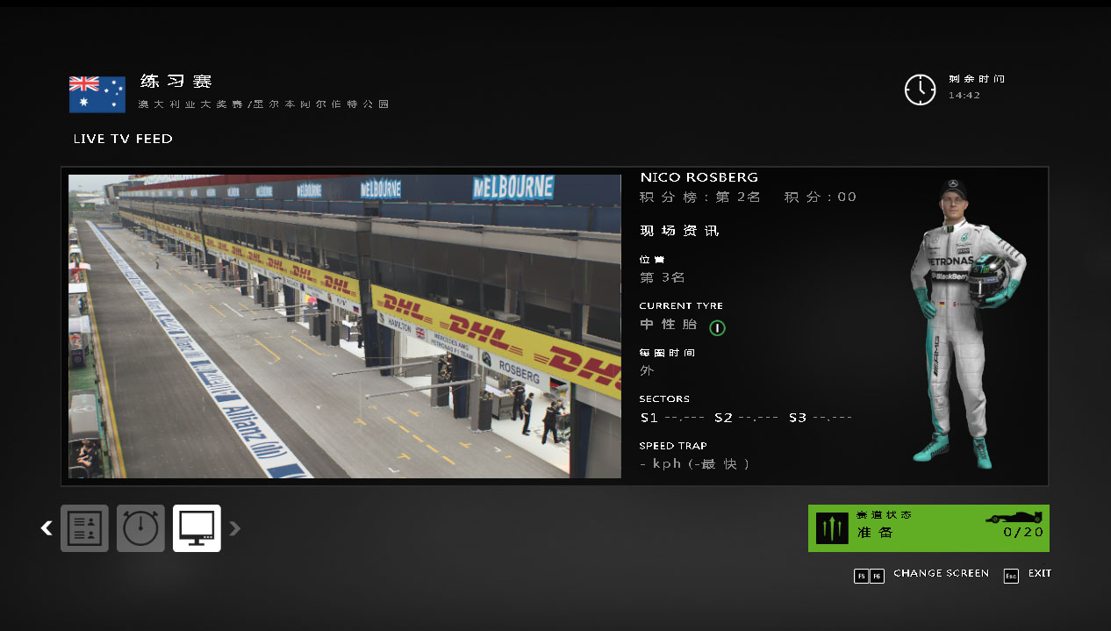
Task: Click the 积分:00 points text
Action: tap(820, 197)
